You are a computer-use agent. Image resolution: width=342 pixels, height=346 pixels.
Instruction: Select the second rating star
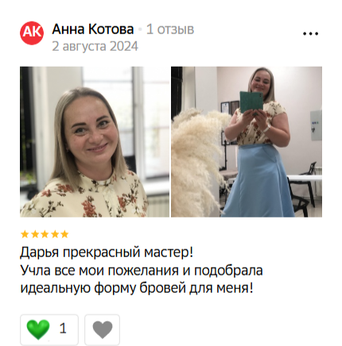click(x=35, y=234)
